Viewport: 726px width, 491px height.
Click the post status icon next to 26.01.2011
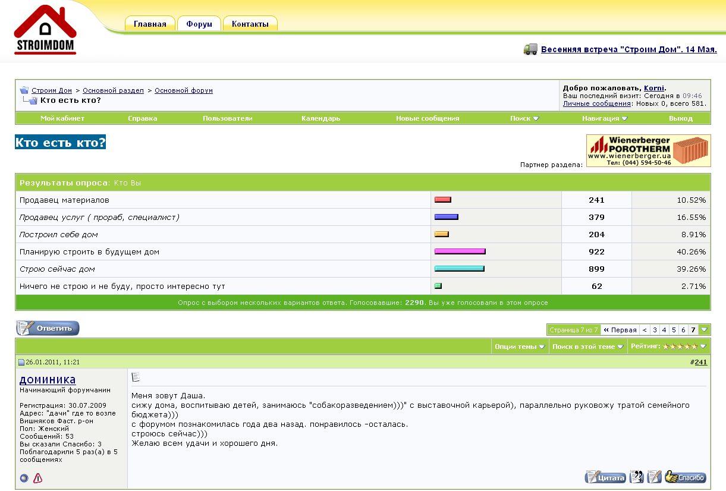tap(21, 362)
